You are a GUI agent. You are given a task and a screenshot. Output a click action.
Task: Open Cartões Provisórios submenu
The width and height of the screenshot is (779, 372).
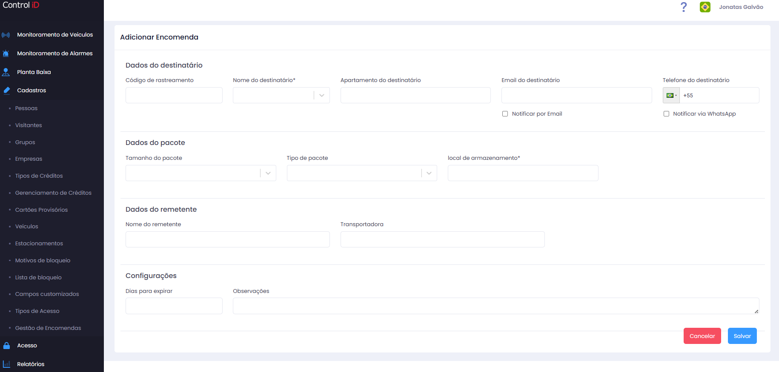point(41,210)
